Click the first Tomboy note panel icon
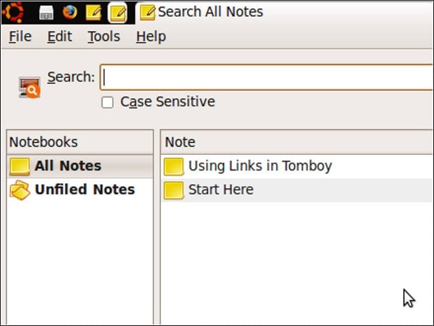The height and width of the screenshot is (326, 434). (x=94, y=13)
